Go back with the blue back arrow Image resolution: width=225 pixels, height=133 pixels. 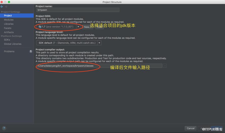point(2,7)
